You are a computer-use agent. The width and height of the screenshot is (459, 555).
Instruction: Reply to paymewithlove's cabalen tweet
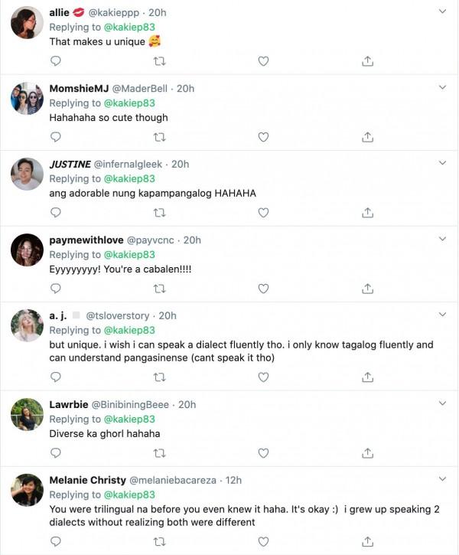[55, 289]
